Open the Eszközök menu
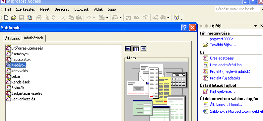263x121 pixels. click(x=82, y=9)
